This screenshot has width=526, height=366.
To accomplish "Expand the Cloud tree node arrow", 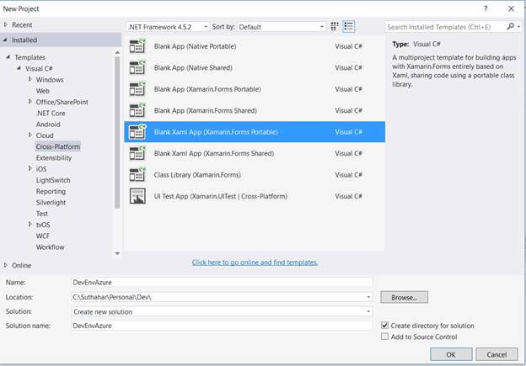I will pyautogui.click(x=30, y=135).
